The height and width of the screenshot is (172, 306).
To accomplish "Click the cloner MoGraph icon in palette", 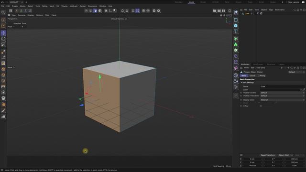I will click(x=236, y=44).
